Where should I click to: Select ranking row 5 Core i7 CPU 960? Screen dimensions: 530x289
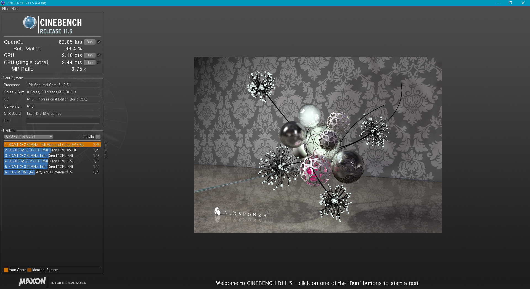(52, 167)
